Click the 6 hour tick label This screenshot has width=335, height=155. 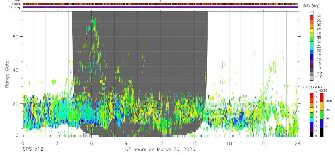click(91, 143)
